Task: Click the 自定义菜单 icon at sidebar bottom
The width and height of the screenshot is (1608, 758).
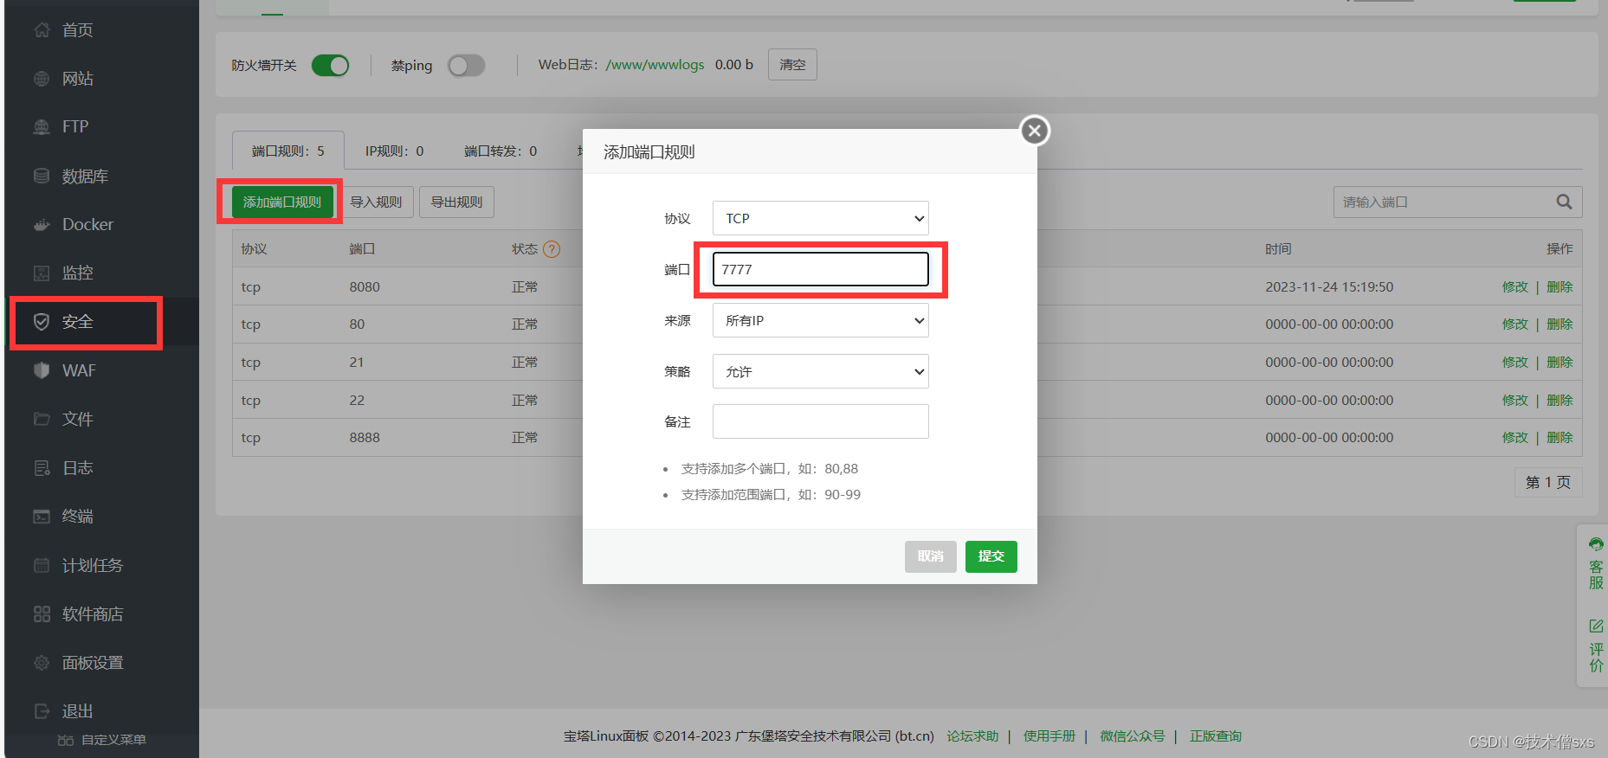Action: [65, 740]
